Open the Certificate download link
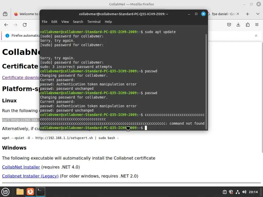 point(21,77)
